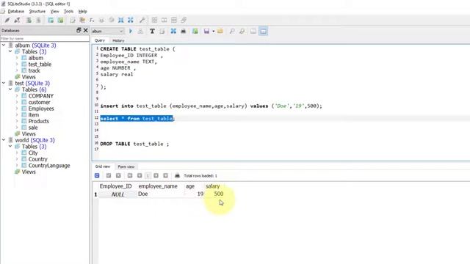Collapse Tables (6) under test
Image resolution: width=470 pixels, height=264 pixels.
point(10,89)
